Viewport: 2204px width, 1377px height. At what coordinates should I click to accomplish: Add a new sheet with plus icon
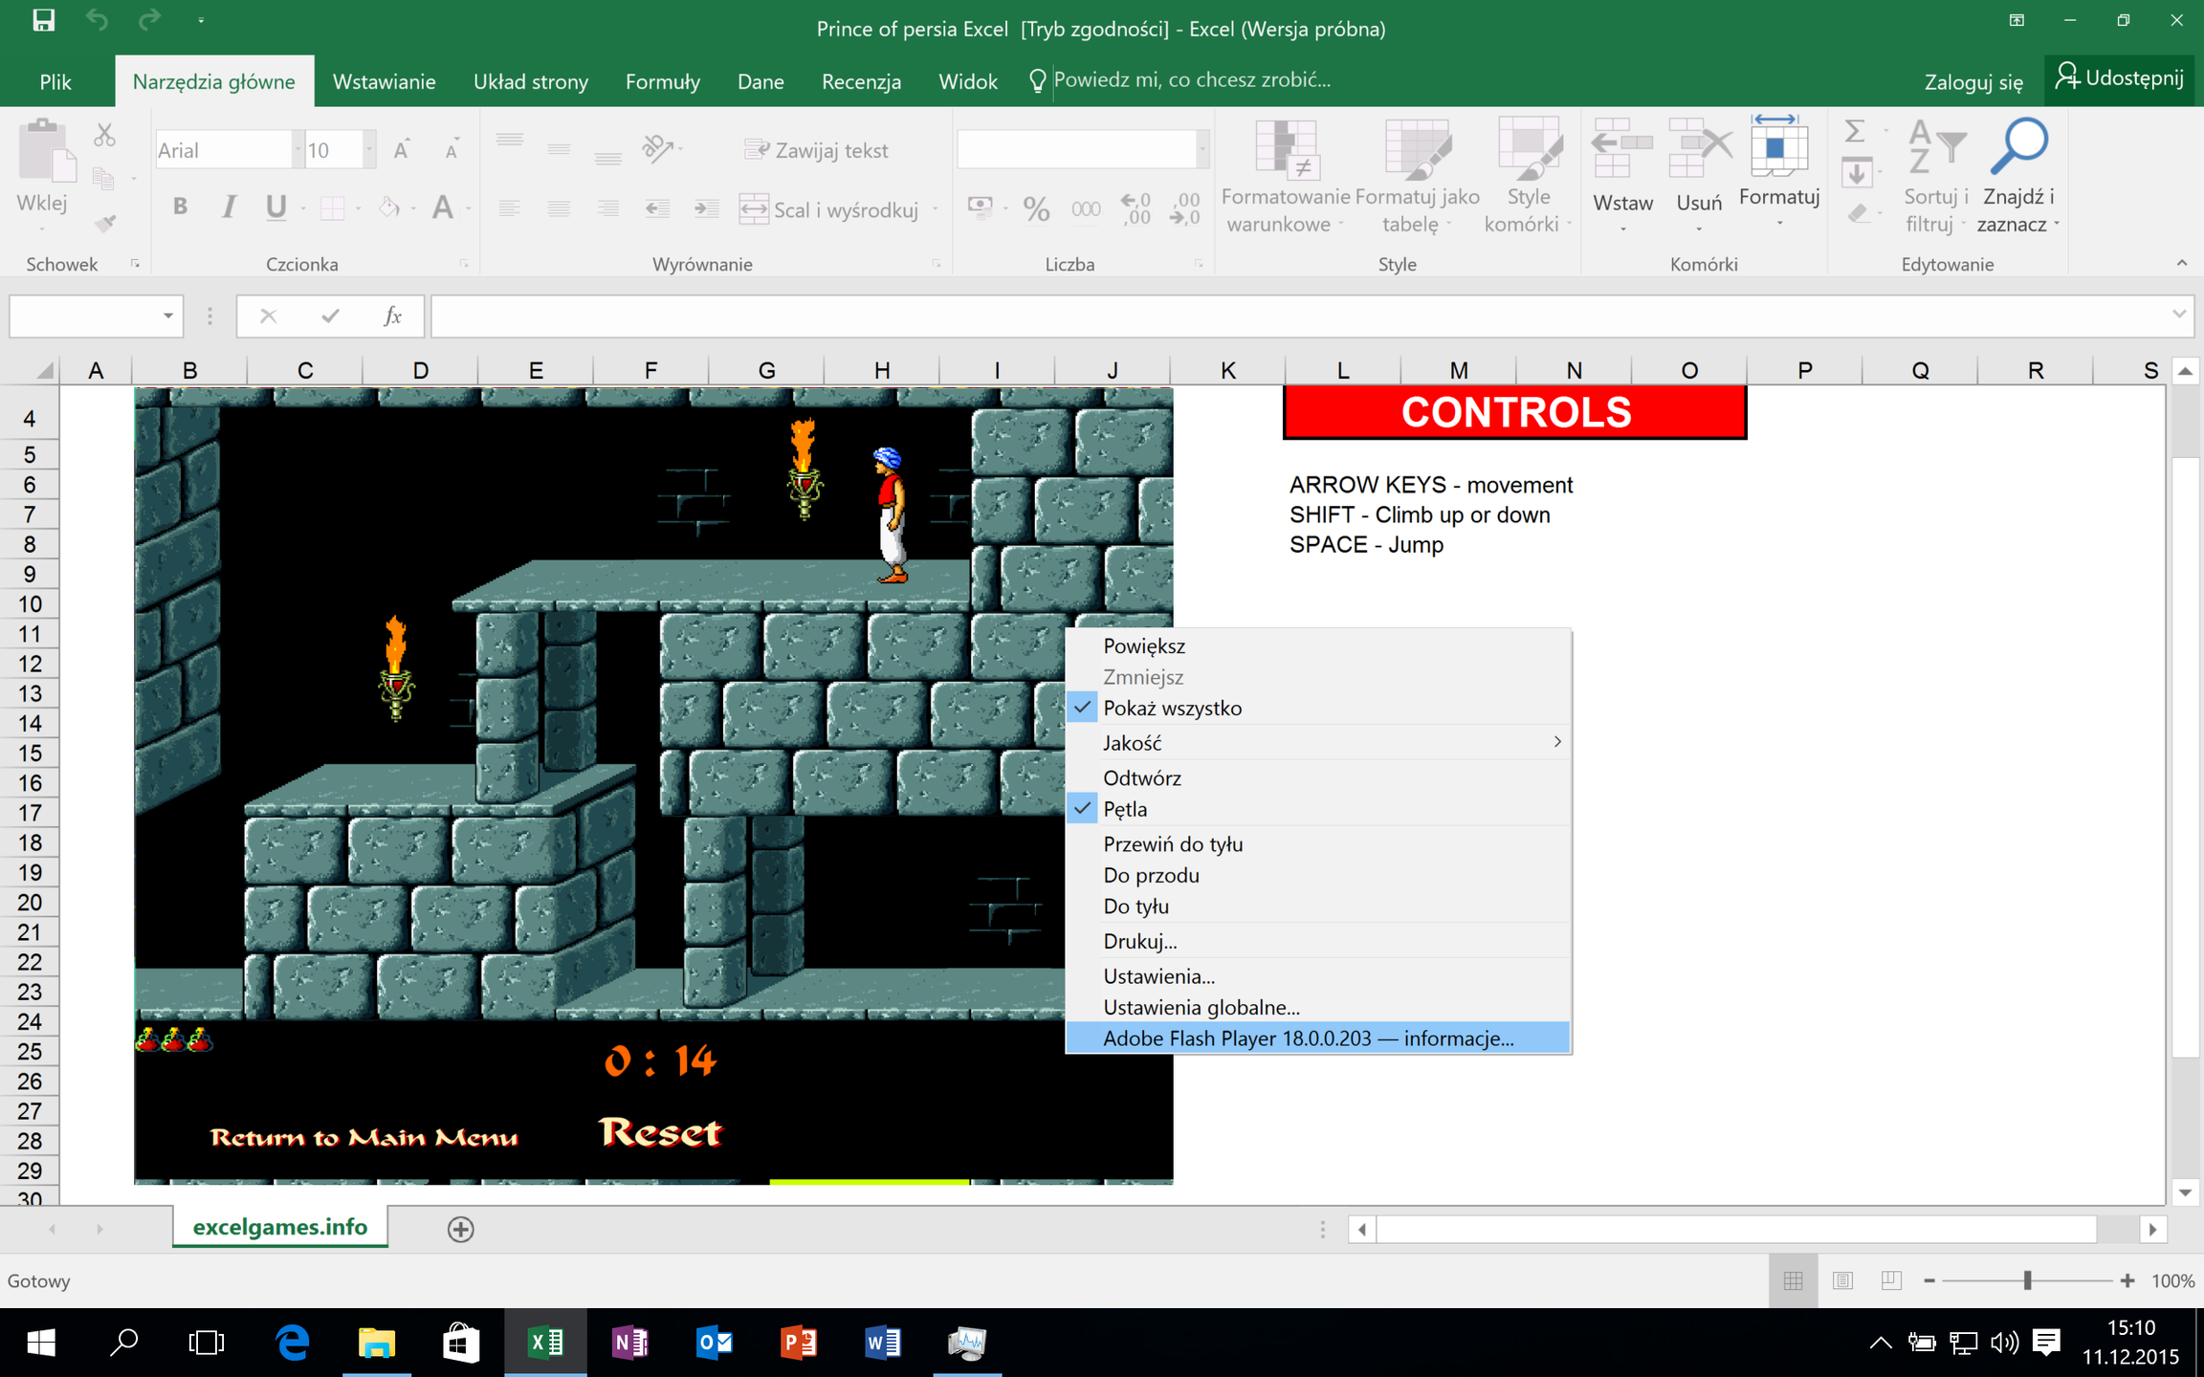tap(460, 1229)
